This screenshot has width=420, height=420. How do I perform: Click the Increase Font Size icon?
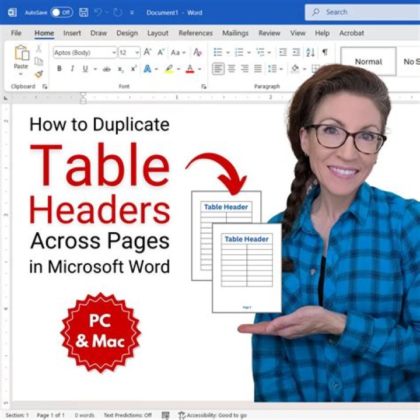click(148, 52)
